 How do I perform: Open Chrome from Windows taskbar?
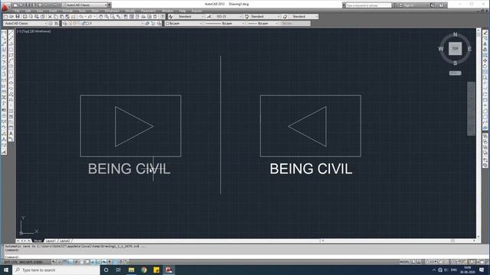[x=144, y=270]
